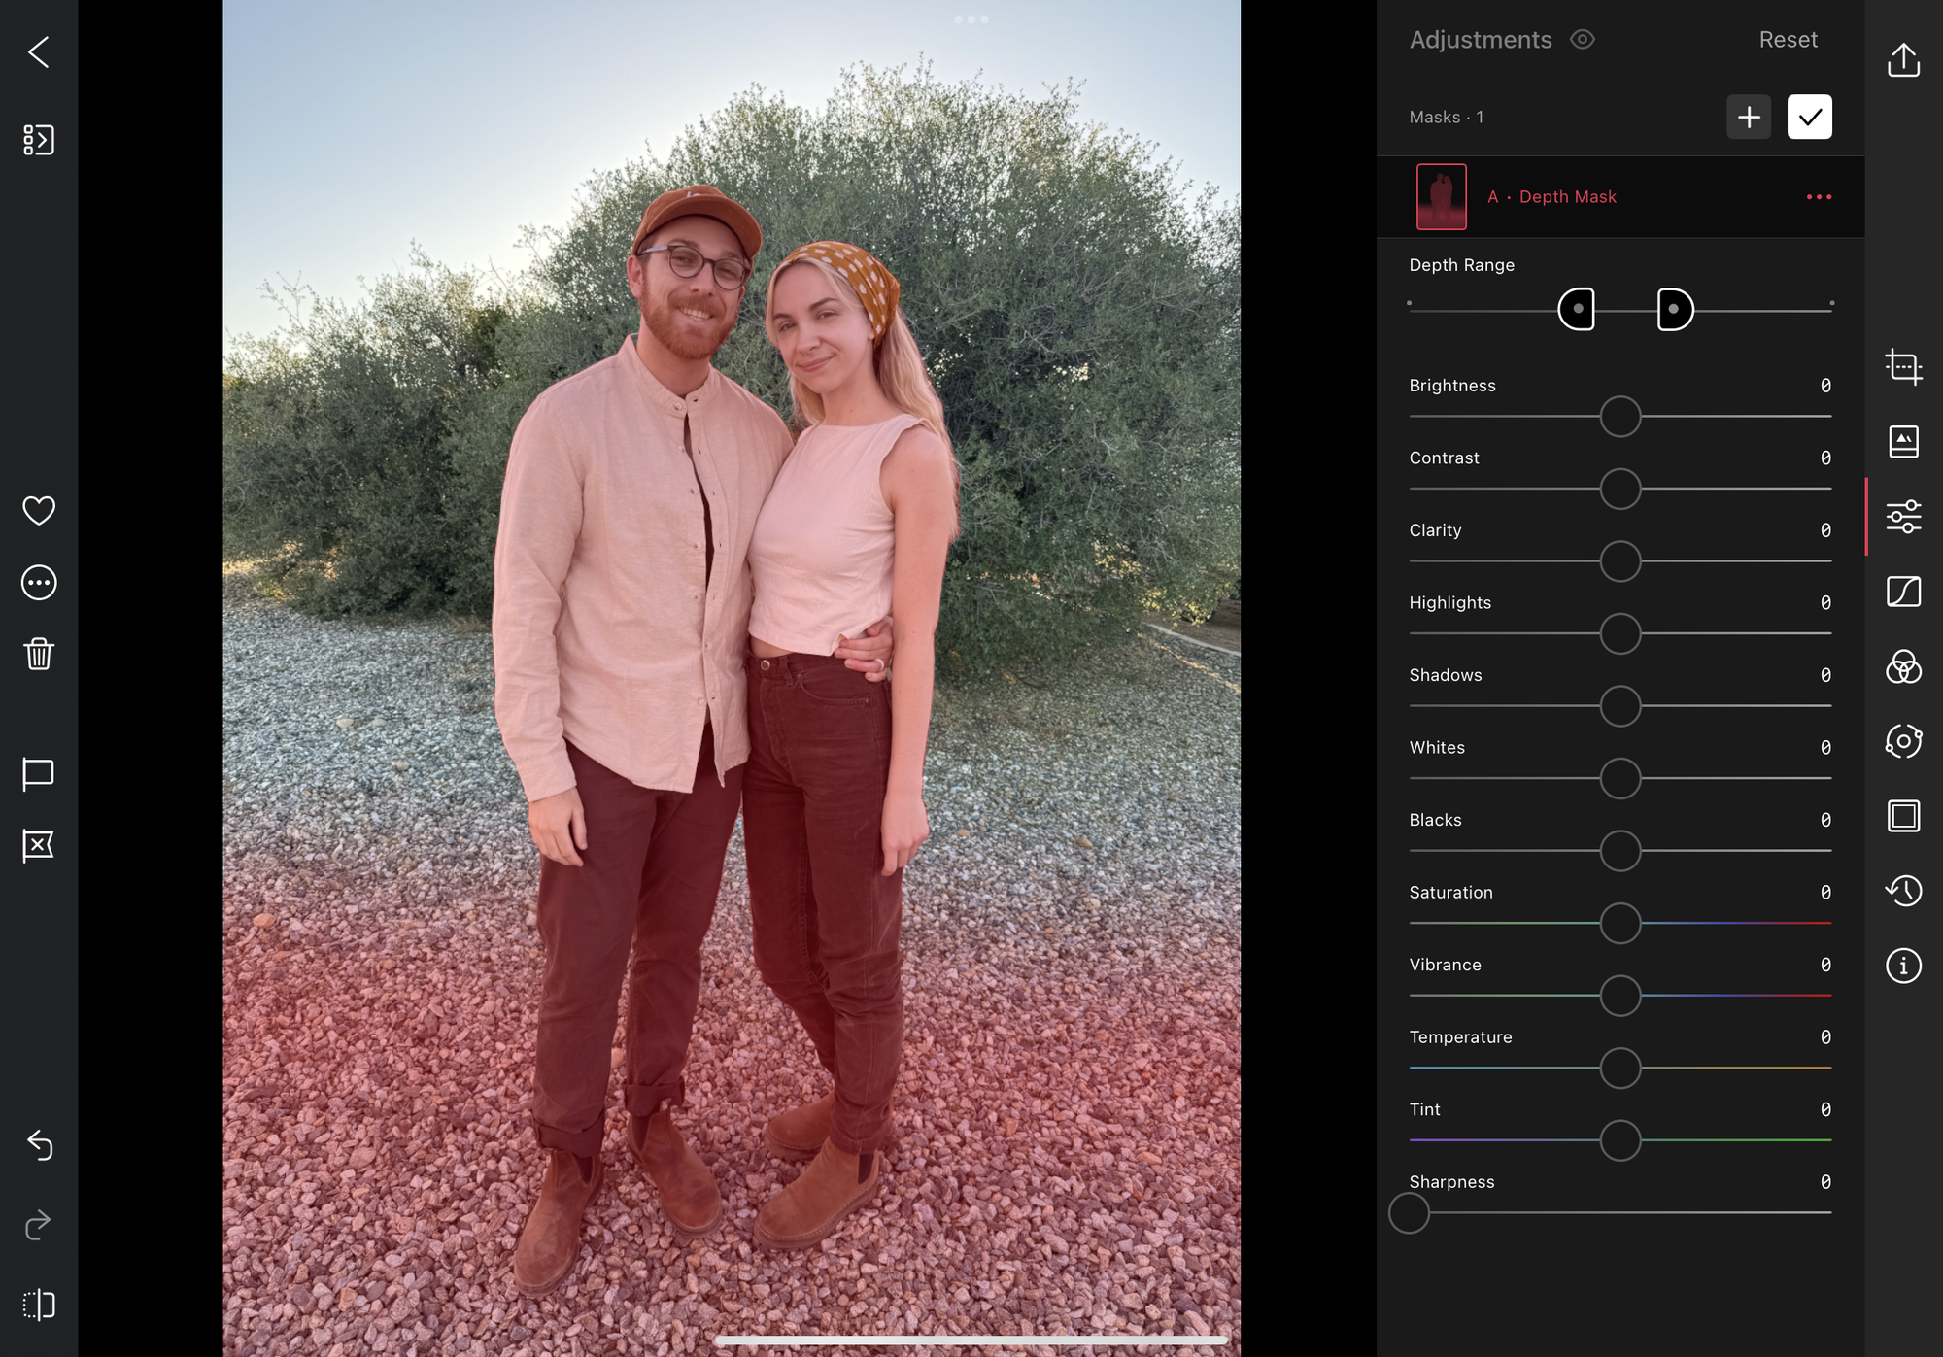
Task: Open the color mixer circles icon
Action: (x=1903, y=667)
